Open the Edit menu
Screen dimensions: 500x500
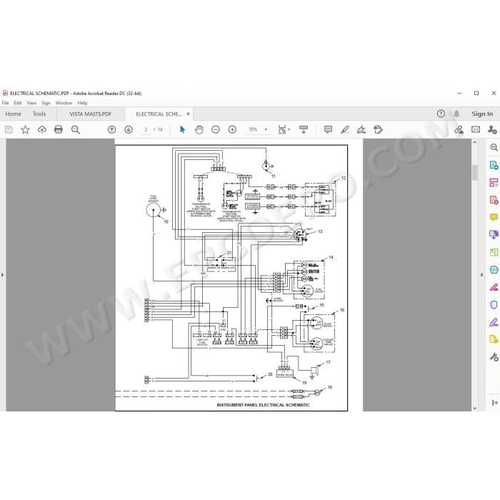(18, 103)
